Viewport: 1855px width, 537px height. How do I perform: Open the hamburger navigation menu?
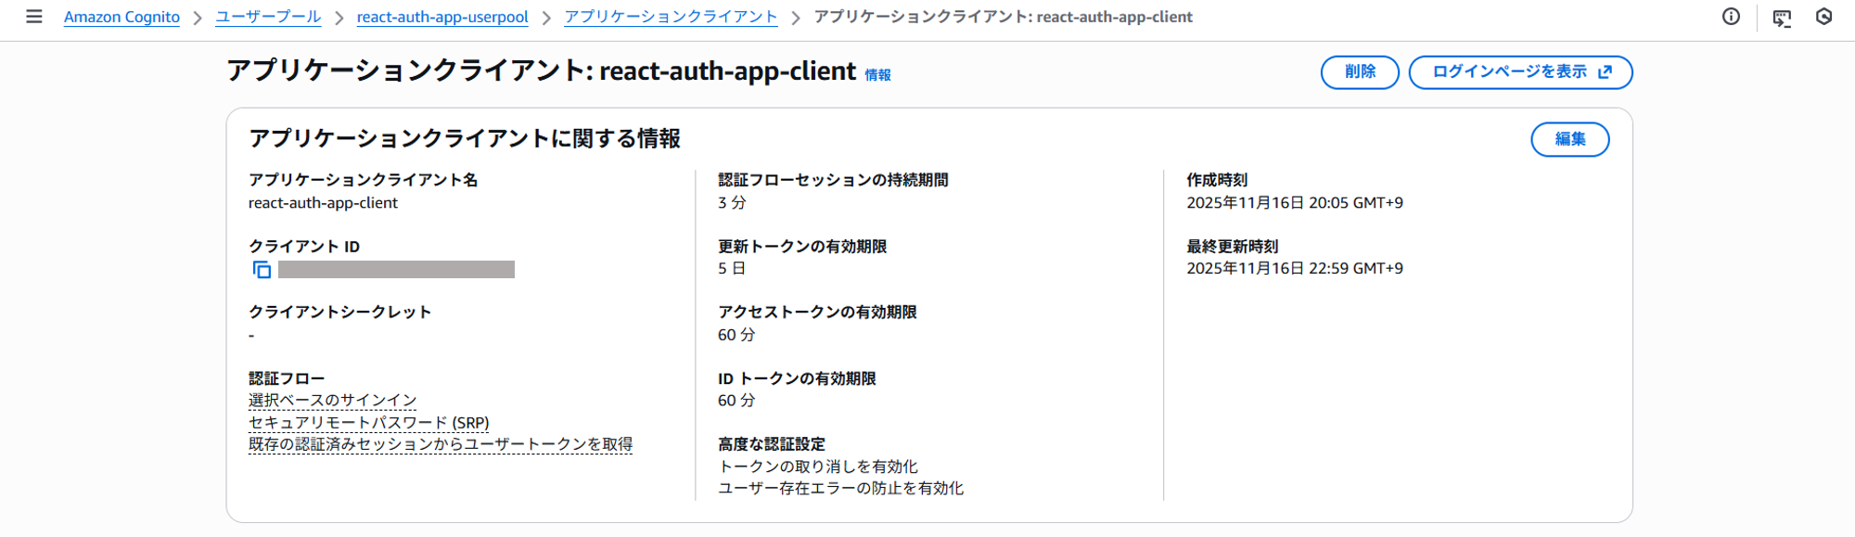pyautogui.click(x=34, y=17)
